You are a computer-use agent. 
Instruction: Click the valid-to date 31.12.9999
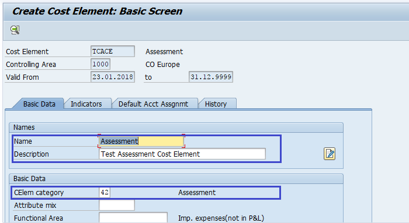click(x=211, y=77)
